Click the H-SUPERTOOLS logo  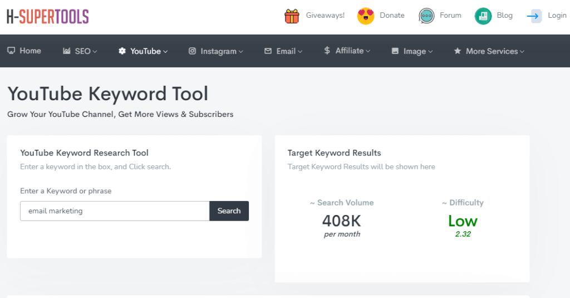click(48, 17)
